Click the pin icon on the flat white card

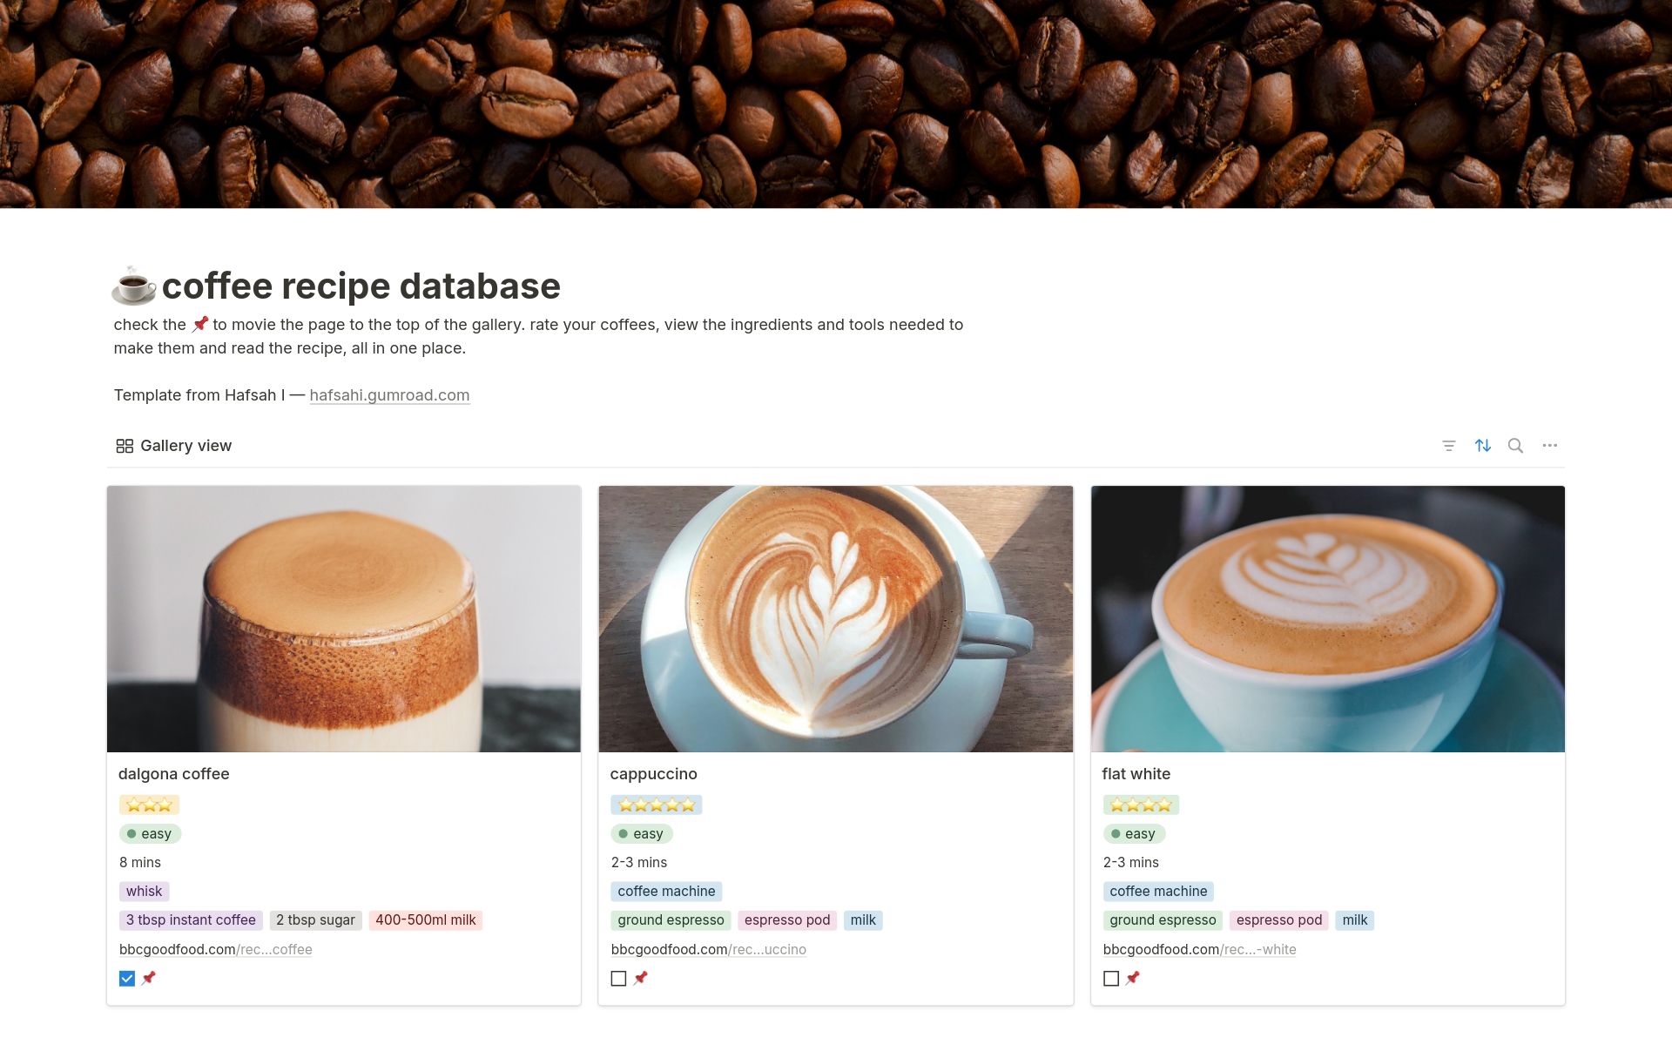pyautogui.click(x=1133, y=978)
